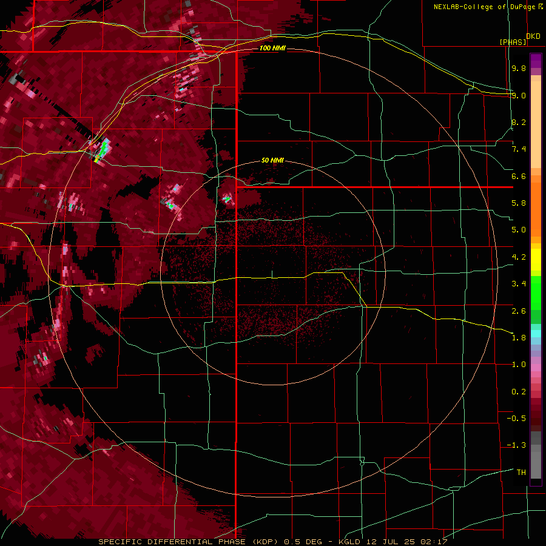Screen dimensions: 546x546
Task: Click the -1.3 value on color scale
Action: click(x=516, y=445)
